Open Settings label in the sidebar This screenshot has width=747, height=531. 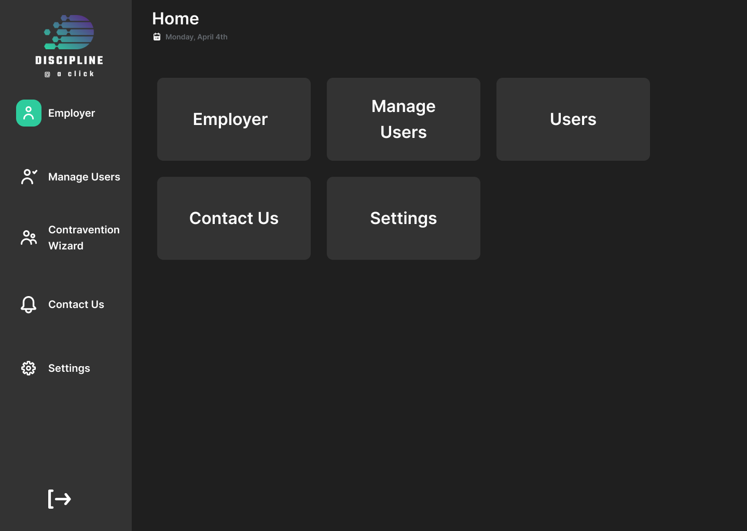(x=69, y=368)
